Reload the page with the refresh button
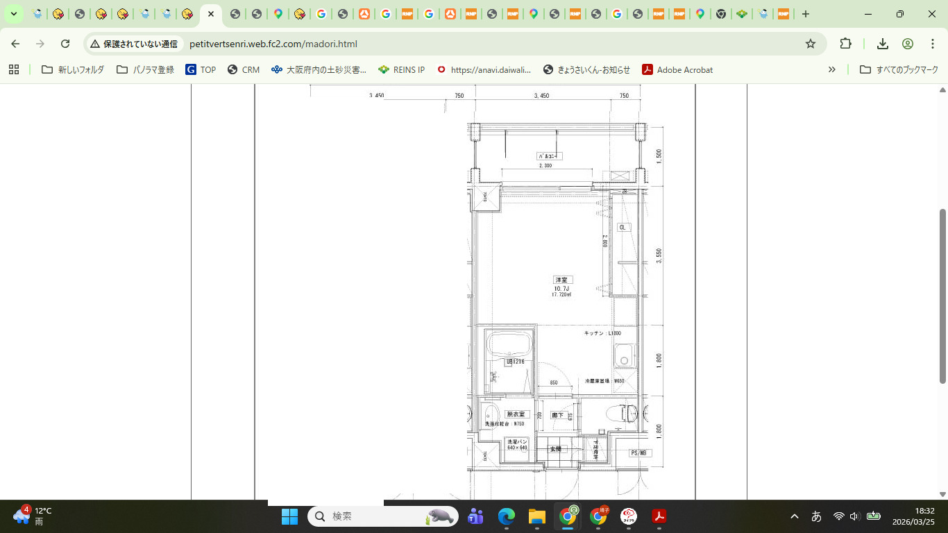 (x=65, y=44)
